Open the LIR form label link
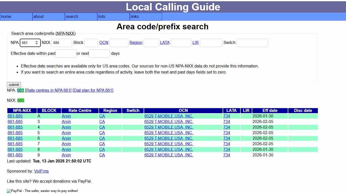The image size is (346, 194). point(195,42)
